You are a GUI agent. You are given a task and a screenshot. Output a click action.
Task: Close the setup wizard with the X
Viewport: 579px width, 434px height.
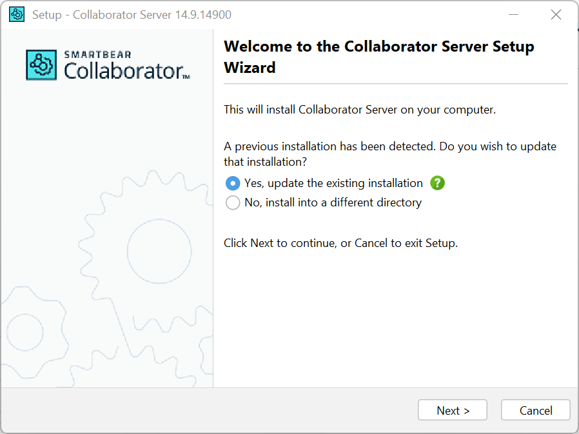click(556, 14)
